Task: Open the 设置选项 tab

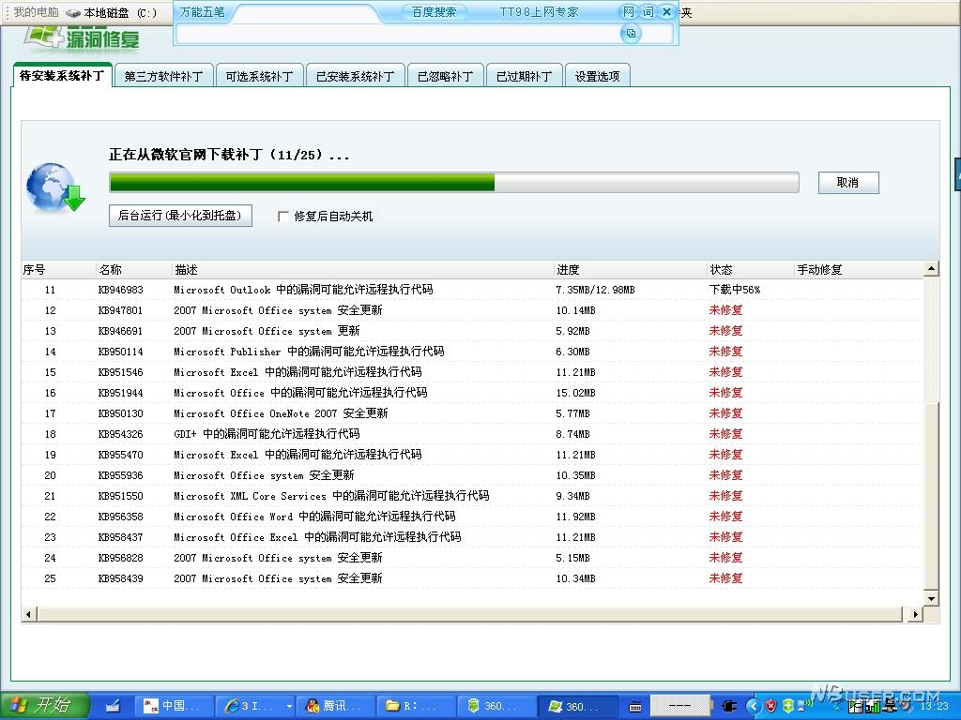Action: pos(598,76)
